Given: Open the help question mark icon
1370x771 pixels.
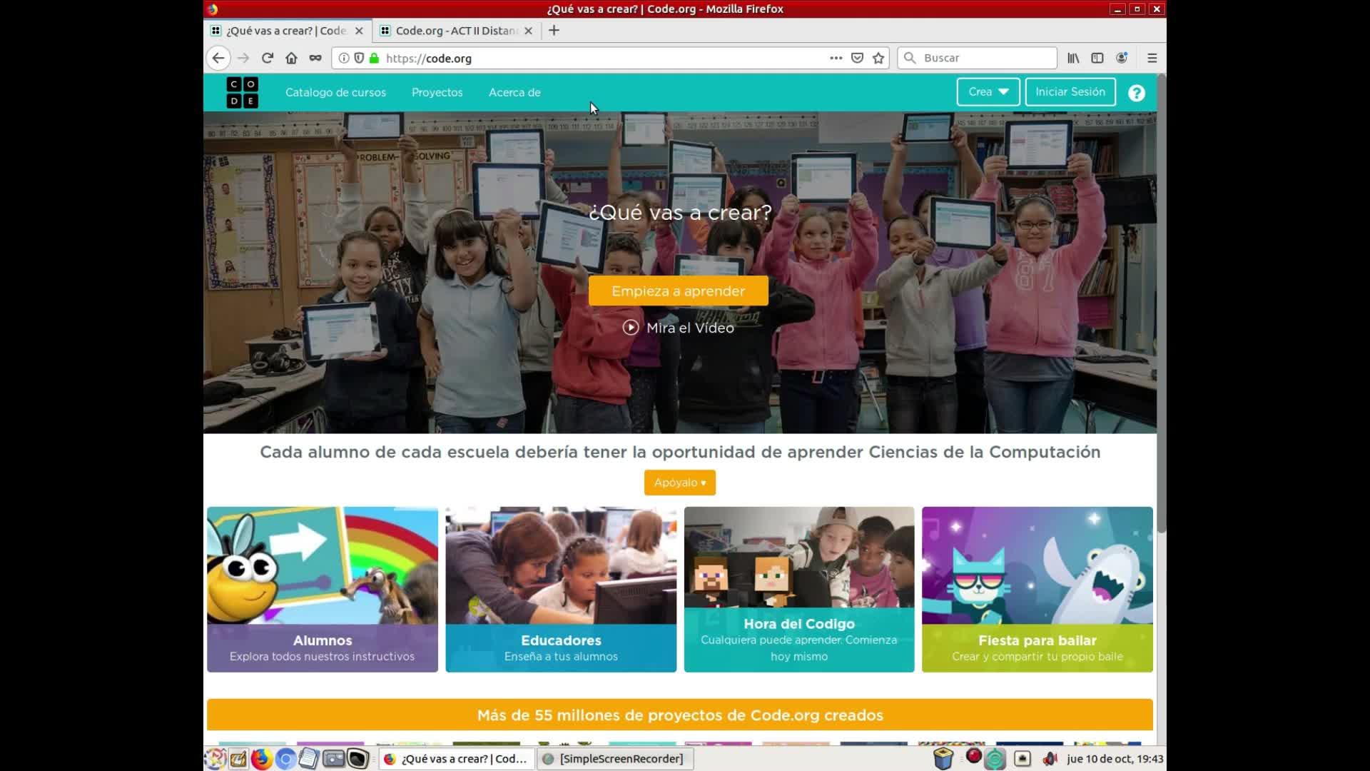Looking at the screenshot, I should (1136, 93).
